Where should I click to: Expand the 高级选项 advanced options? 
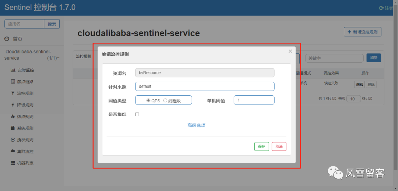[196, 125]
